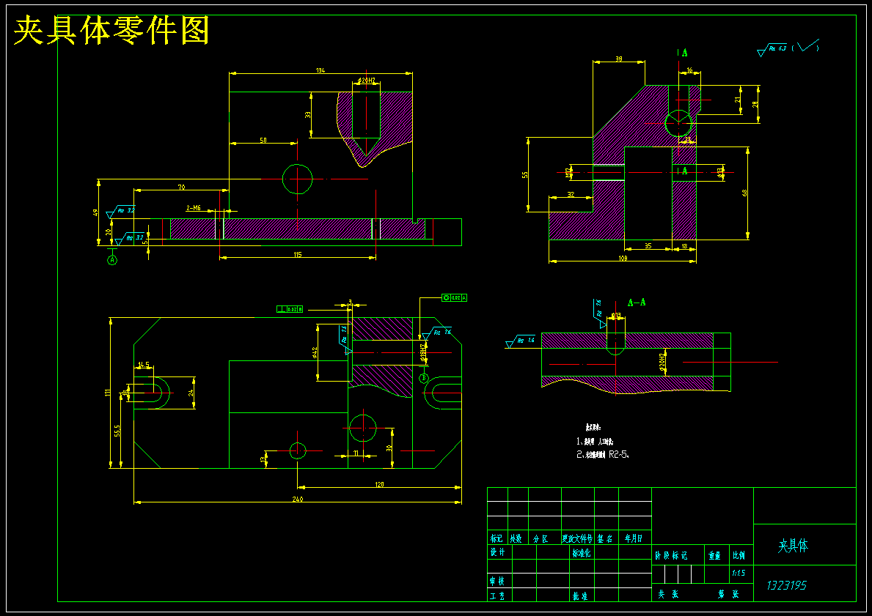
Task: Click the 标准化 cell
Action: (581, 552)
